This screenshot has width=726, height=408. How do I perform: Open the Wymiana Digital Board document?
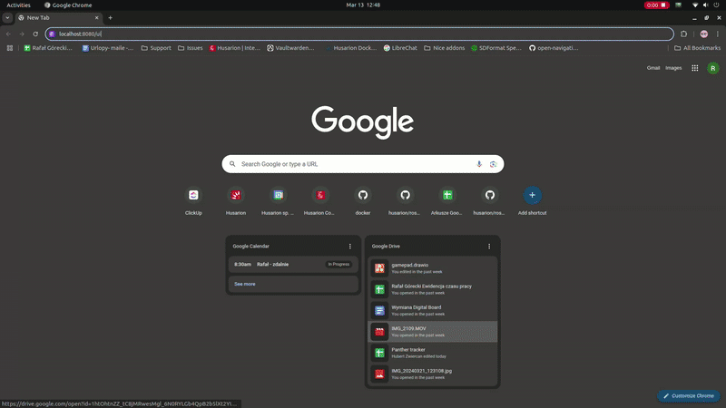433,310
